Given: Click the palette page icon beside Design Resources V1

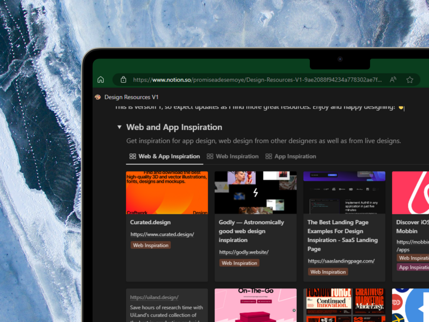Looking at the screenshot, I should [x=98, y=97].
